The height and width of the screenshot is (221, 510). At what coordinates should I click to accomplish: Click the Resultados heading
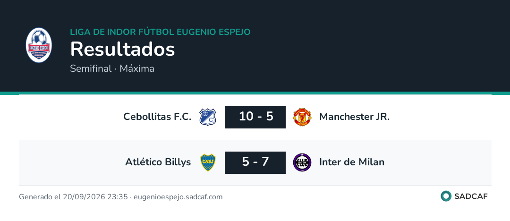point(123,50)
